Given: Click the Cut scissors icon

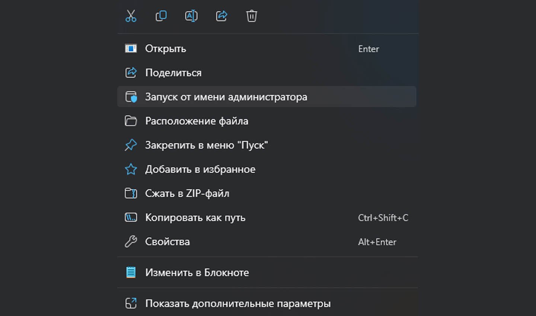Looking at the screenshot, I should (131, 16).
